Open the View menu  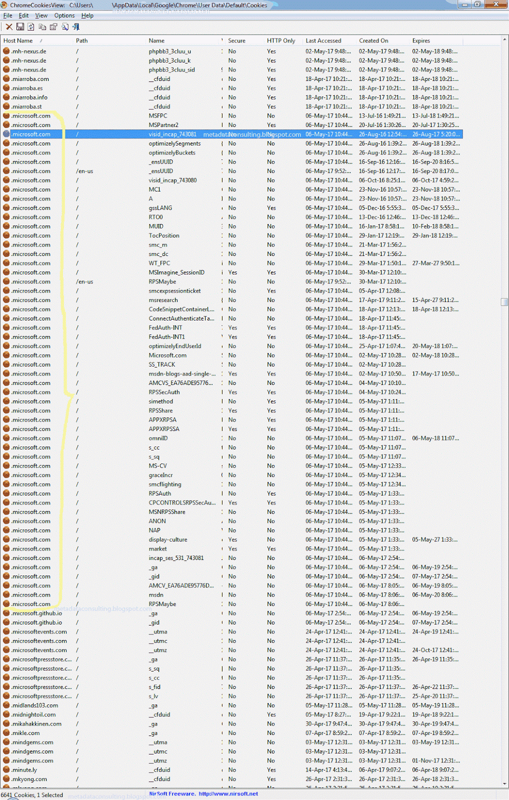pos(41,15)
